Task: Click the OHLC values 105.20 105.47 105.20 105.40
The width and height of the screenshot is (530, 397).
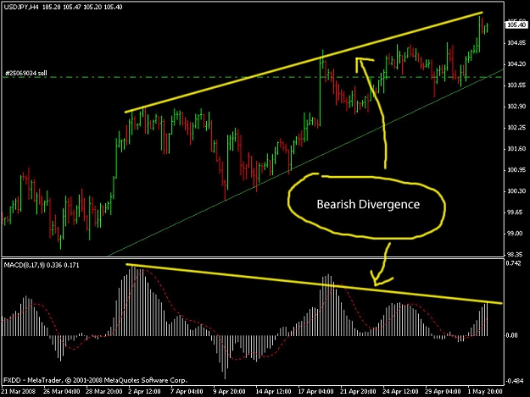Action: [82, 7]
